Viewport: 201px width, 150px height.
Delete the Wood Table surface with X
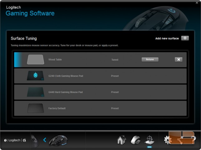pyautogui.click(x=179, y=59)
